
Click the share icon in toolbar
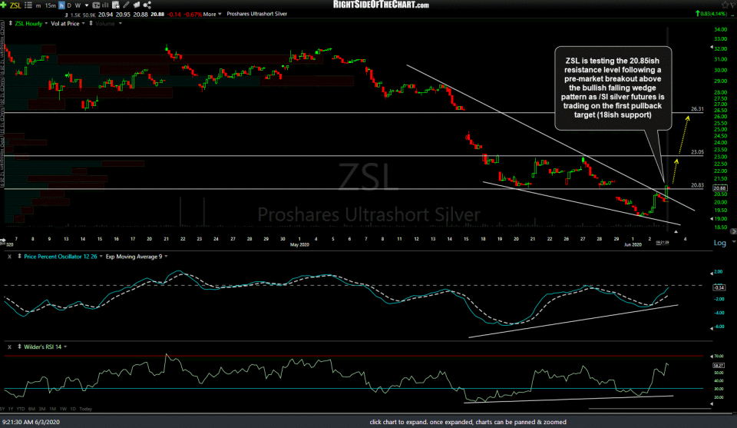pyautogui.click(x=147, y=5)
